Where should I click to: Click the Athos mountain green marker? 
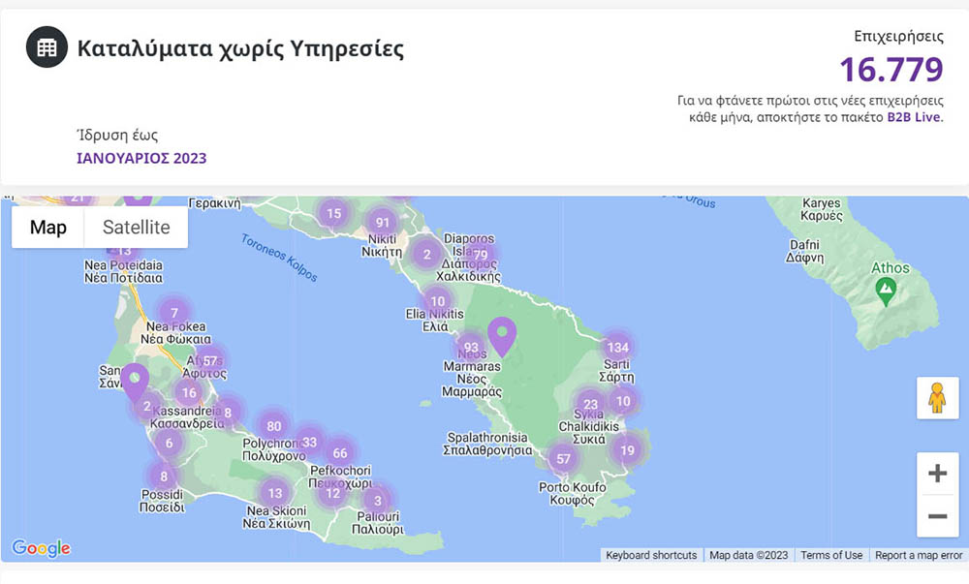887,292
